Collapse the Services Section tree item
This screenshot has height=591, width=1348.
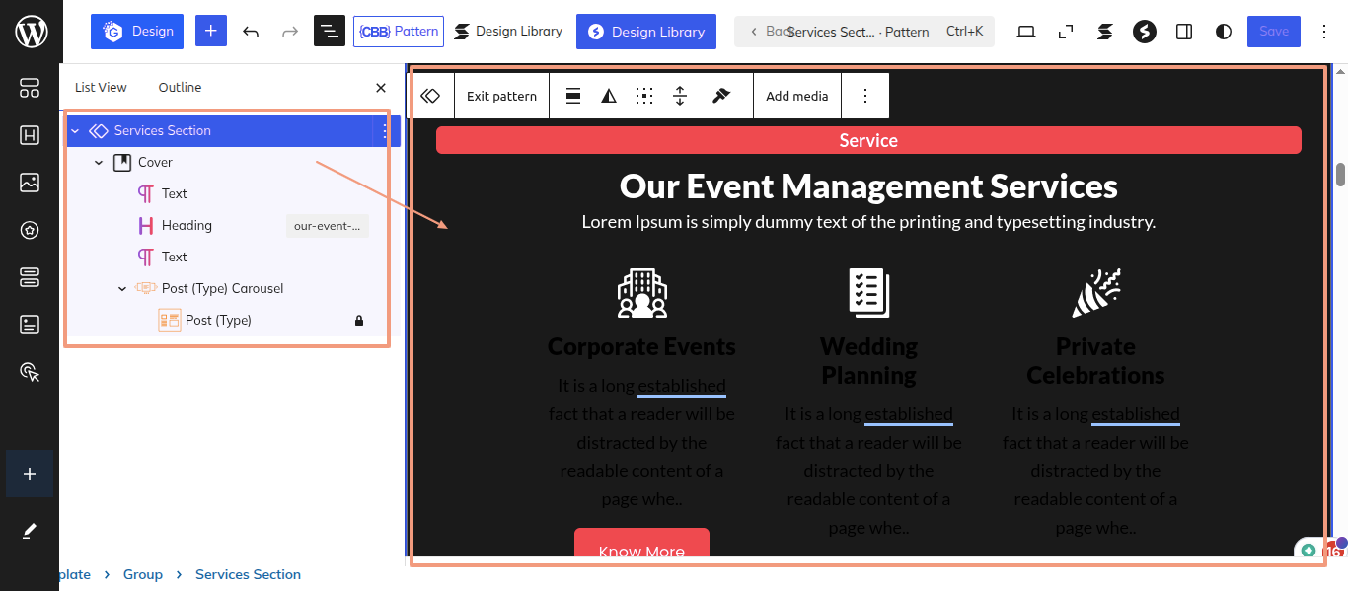tap(75, 130)
